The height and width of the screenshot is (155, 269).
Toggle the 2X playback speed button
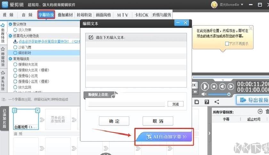pyautogui.click(x=194, y=85)
